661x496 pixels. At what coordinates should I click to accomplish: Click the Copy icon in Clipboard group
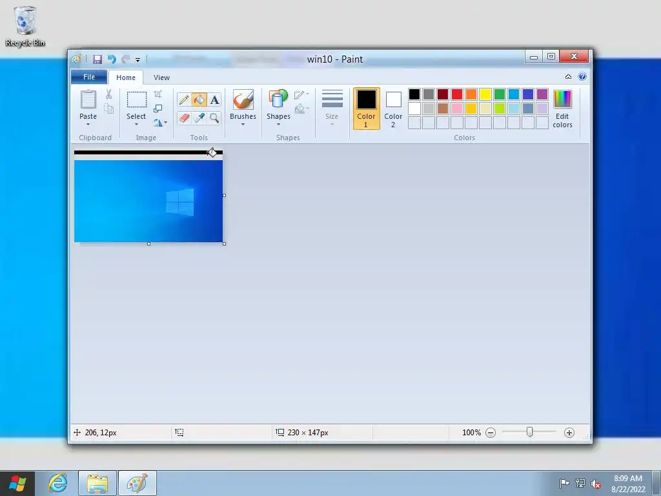tap(108, 108)
